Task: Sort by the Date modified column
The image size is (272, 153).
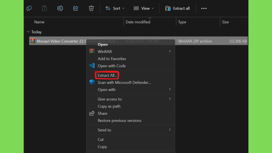Action: coord(138,22)
